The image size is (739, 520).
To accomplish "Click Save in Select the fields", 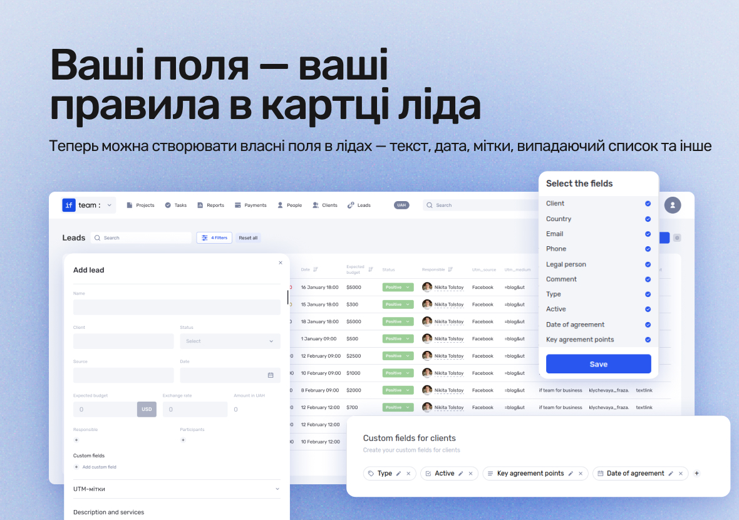I will 599,364.
